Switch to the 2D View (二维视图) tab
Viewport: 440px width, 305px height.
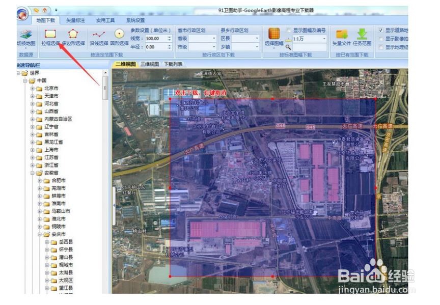[126, 64]
